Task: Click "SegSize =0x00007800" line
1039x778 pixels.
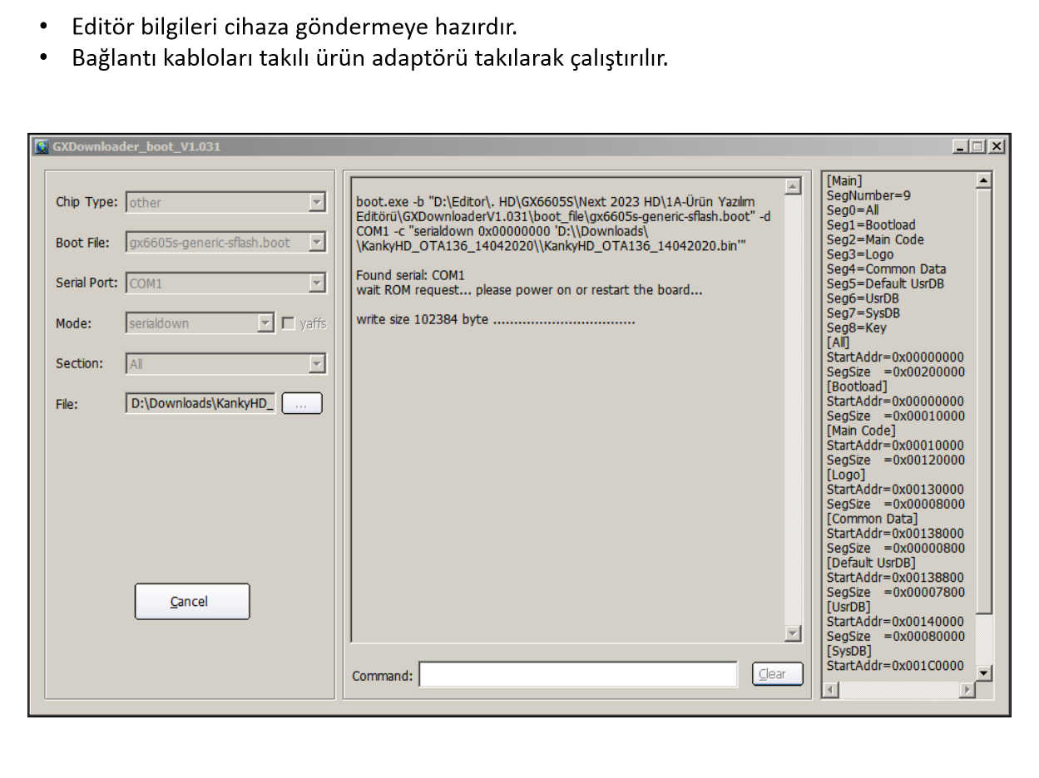Action: pos(896,593)
